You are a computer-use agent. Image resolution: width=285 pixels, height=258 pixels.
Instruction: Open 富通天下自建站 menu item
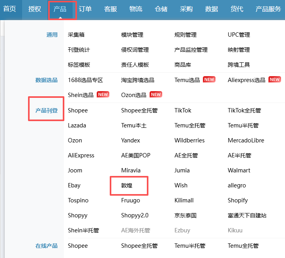pos(247,215)
